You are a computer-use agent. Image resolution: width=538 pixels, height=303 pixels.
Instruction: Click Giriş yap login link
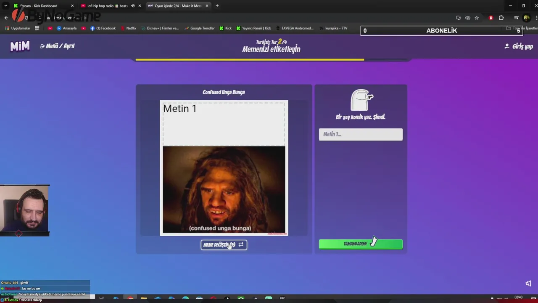click(x=519, y=46)
